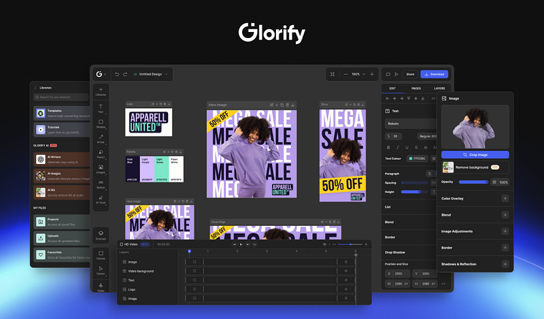Expand the Color Overlay section
Image resolution: width=544 pixels, height=319 pixels.
coord(505,199)
